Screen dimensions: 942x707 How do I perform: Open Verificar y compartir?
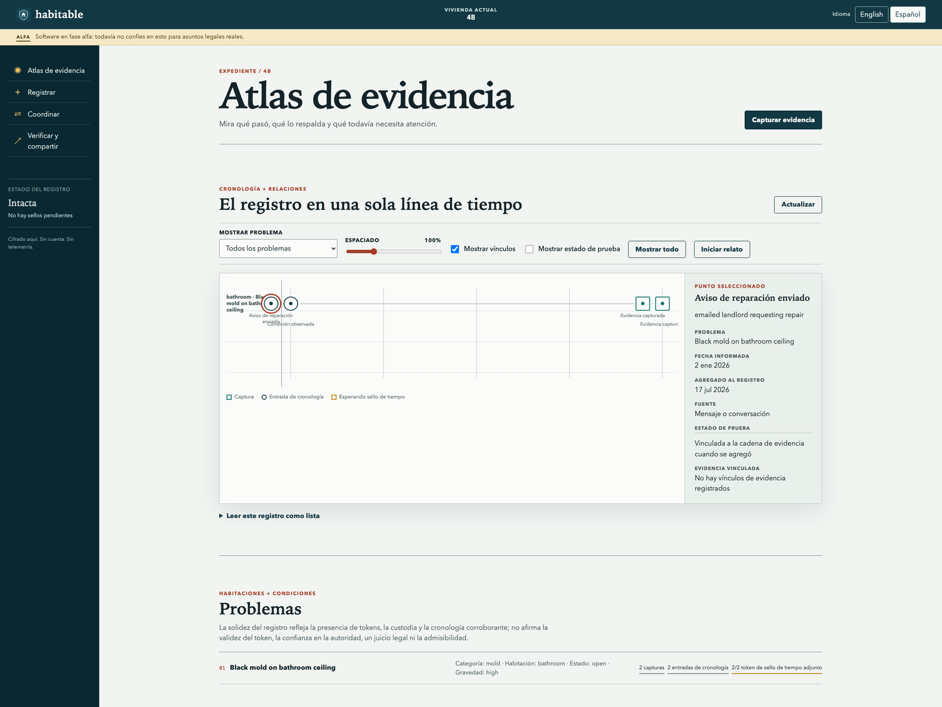tap(49, 141)
